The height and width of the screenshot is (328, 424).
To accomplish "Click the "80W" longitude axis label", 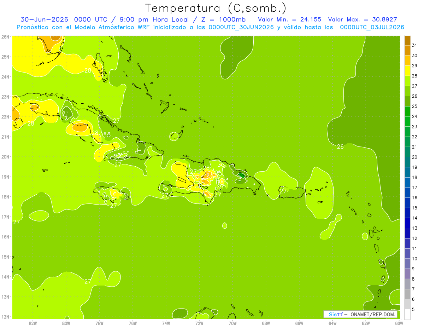I will point(66,323).
